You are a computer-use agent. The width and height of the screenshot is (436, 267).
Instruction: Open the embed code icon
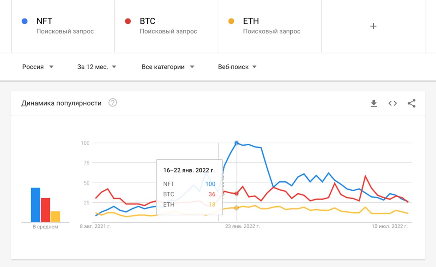392,104
